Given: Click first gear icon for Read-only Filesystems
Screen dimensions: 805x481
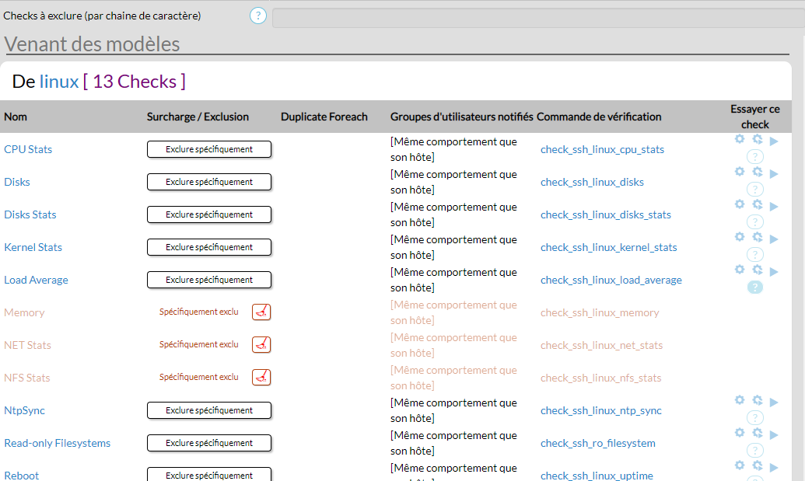Looking at the screenshot, I should coord(740,433).
